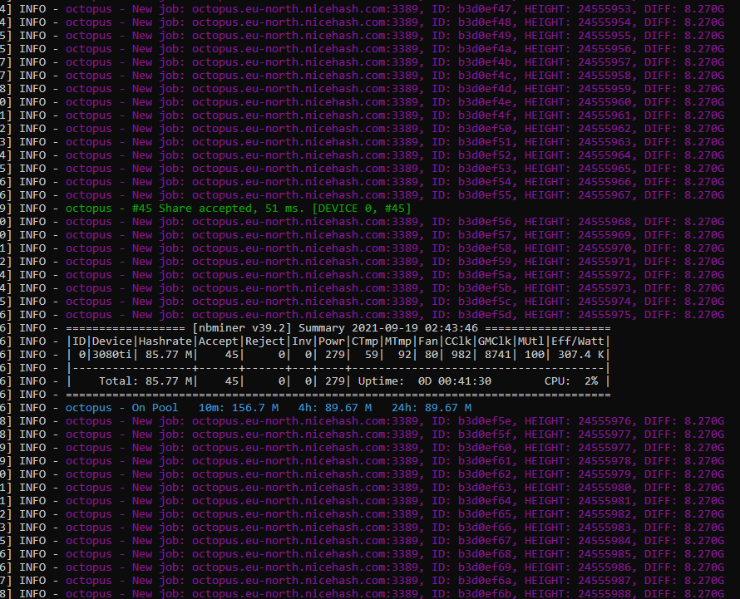Click 'HEIGHT: 24555967' in the log
740x599 pixels.
[578, 195]
